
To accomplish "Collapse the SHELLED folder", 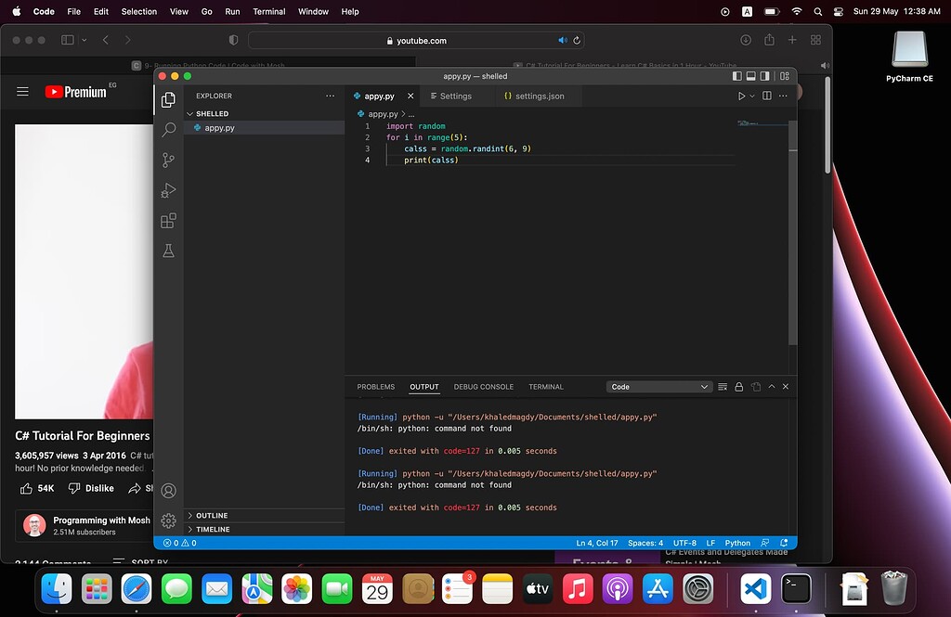I will pyautogui.click(x=212, y=114).
